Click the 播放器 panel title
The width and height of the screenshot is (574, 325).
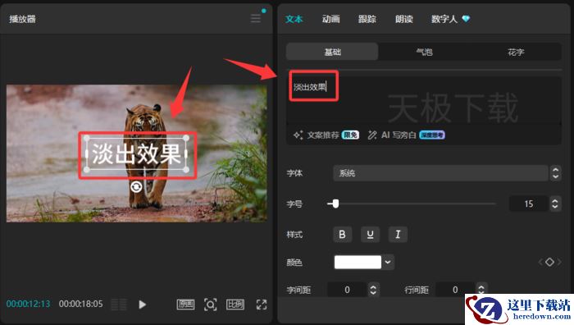[22, 19]
